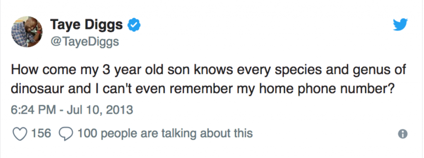Open the @TayeDiggs handle link

click(x=84, y=42)
